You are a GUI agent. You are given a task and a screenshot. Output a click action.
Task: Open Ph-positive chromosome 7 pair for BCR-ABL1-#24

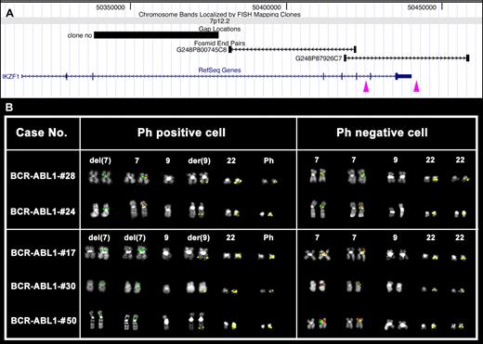tap(138, 210)
